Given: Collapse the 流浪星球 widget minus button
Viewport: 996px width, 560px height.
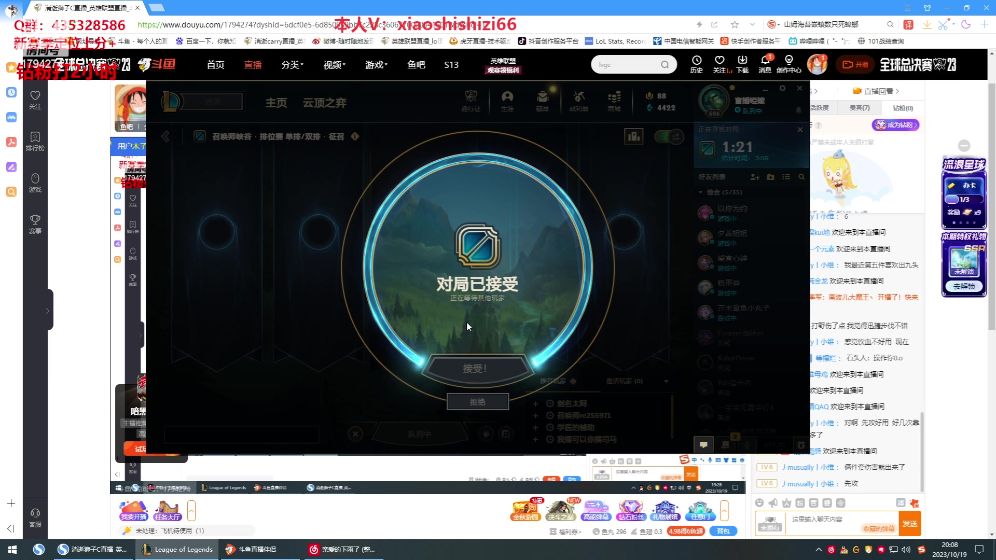Looking at the screenshot, I should [964, 146].
